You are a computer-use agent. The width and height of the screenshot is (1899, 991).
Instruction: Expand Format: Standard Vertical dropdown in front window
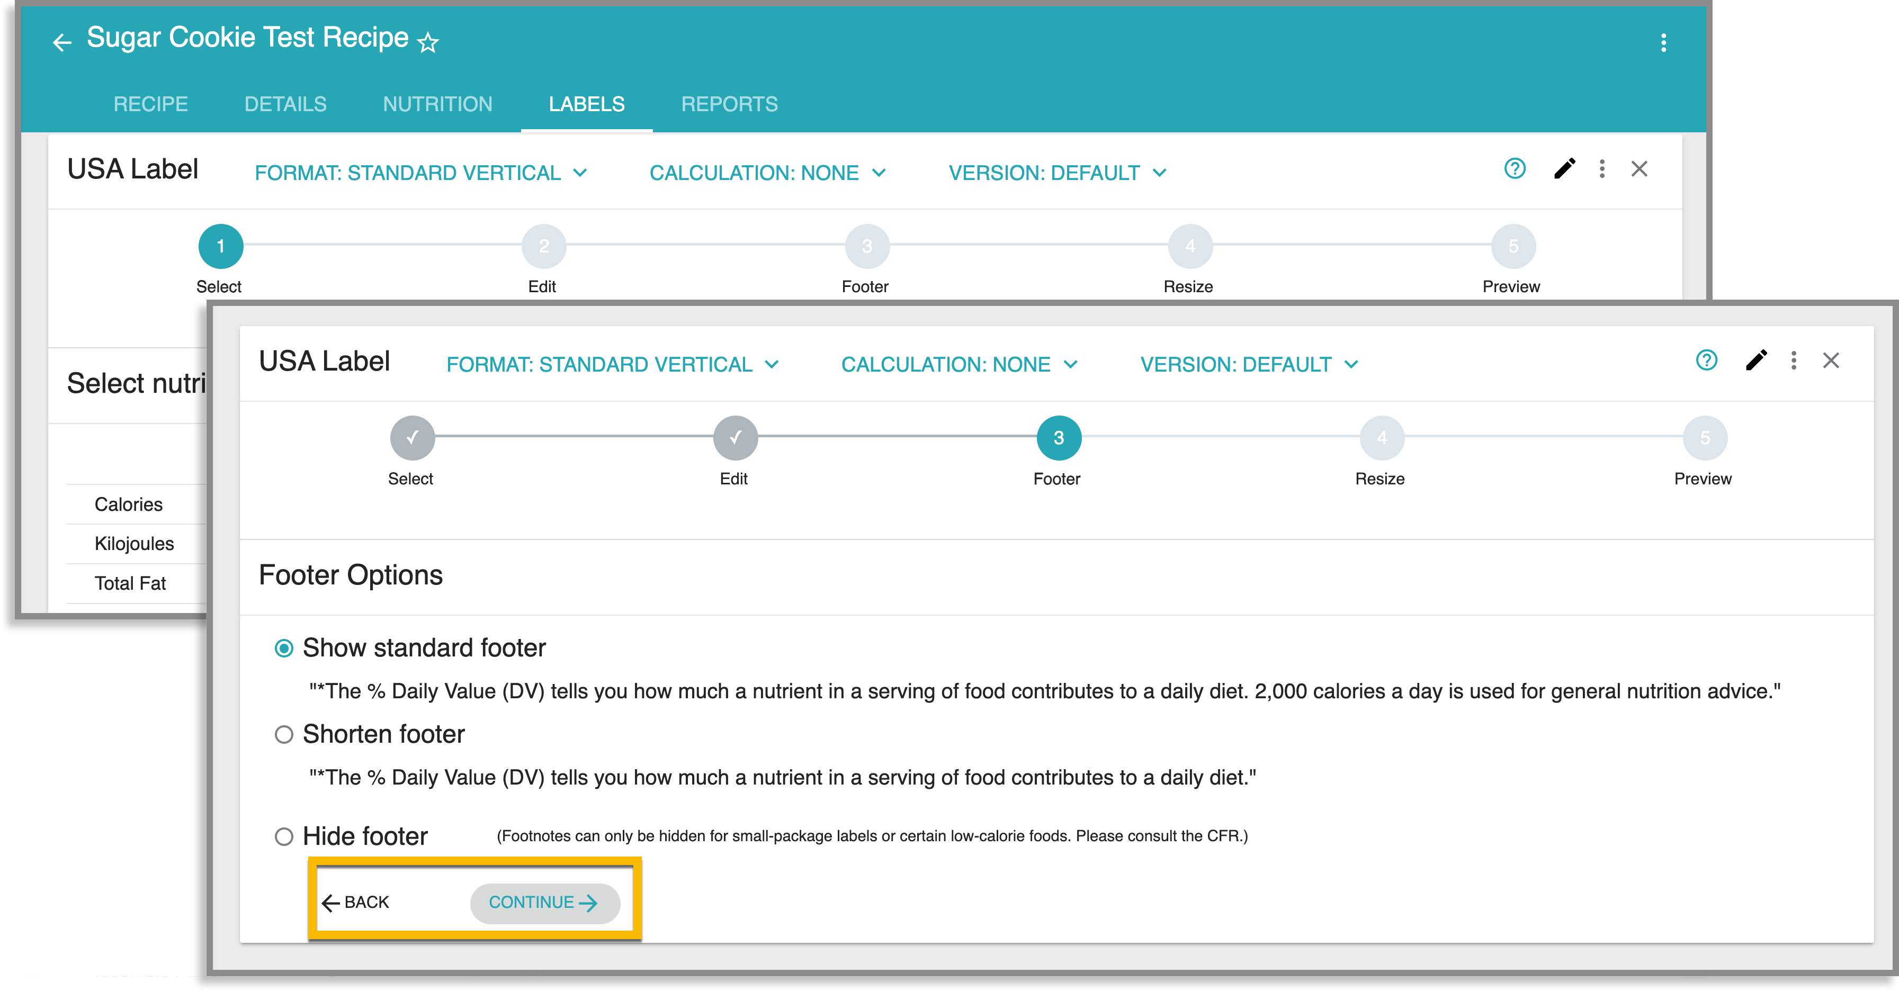click(613, 364)
